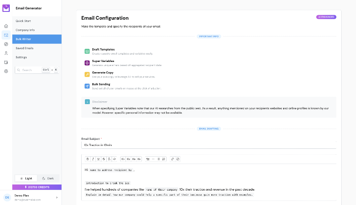Toggle underline formatting
Image resolution: width=356 pixels, height=205 pixels.
pyautogui.click(x=98, y=159)
